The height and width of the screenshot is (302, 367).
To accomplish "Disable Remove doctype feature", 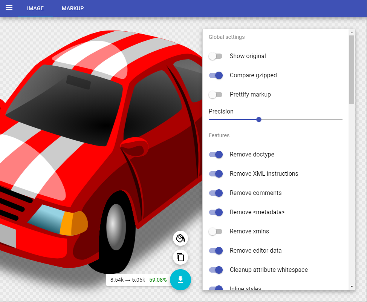I will click(216, 155).
